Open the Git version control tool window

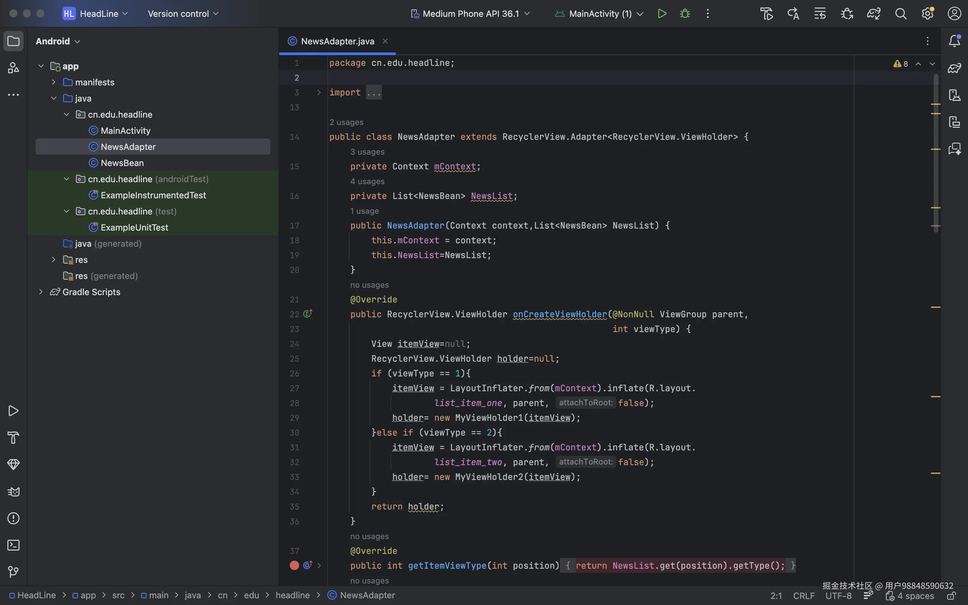[13, 572]
